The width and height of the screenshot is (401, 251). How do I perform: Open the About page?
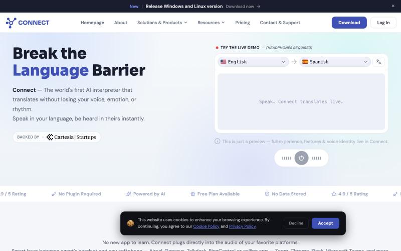121,23
